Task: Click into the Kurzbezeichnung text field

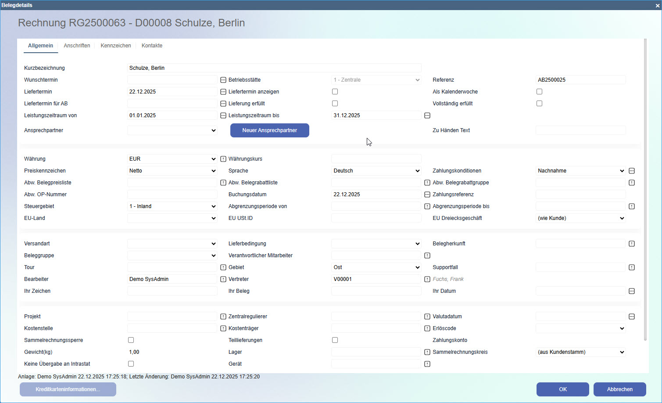Action: click(274, 68)
